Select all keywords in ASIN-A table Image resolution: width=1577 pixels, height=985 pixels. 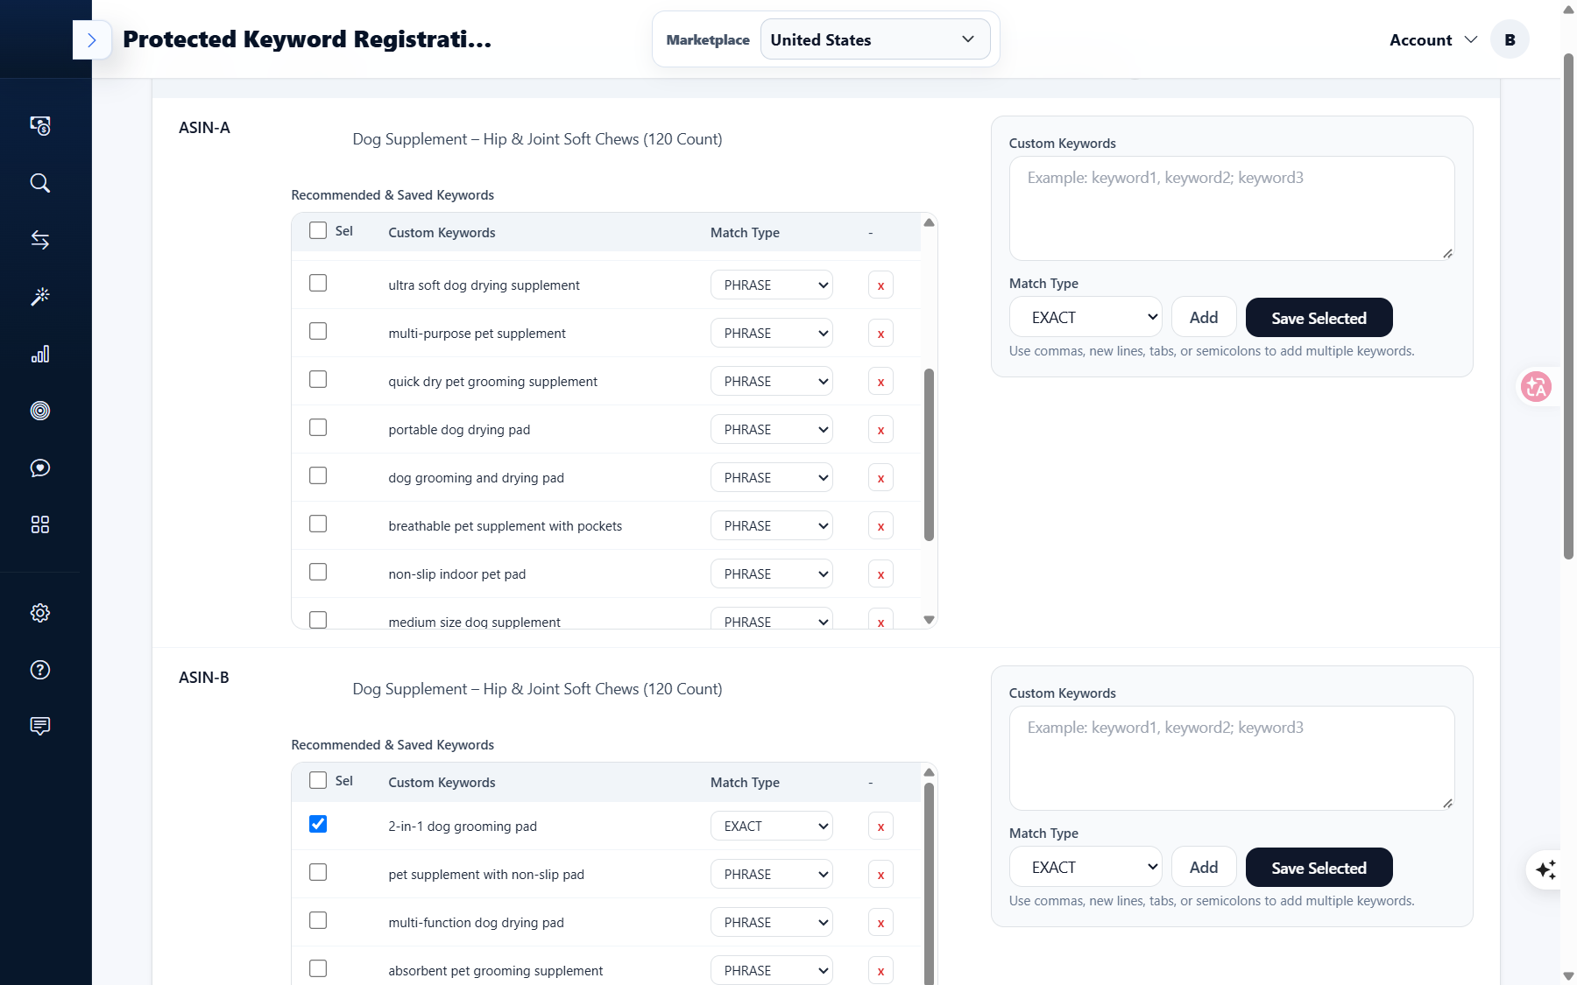tap(318, 230)
